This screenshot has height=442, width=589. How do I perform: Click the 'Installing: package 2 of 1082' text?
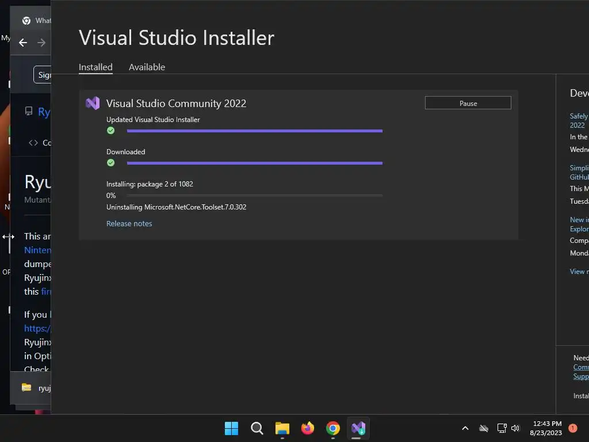coord(150,184)
